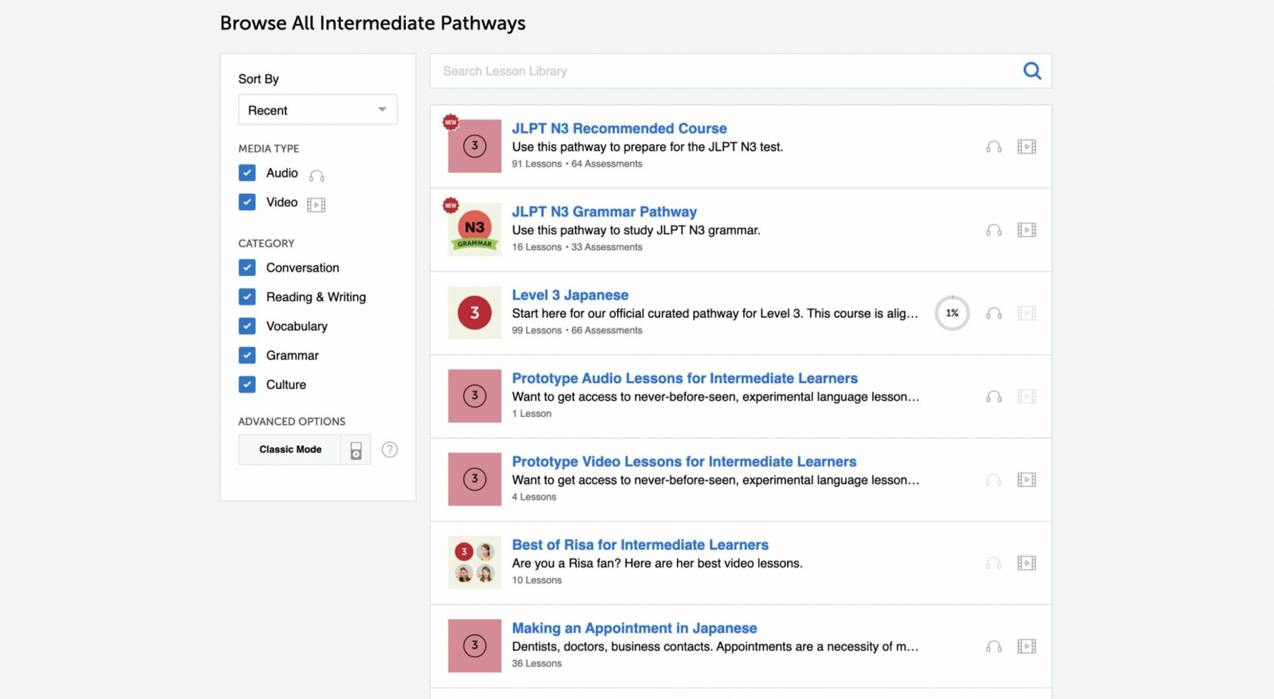The width and height of the screenshot is (1274, 699).
Task: Click video icon for Best of Risa row
Action: pos(1026,563)
